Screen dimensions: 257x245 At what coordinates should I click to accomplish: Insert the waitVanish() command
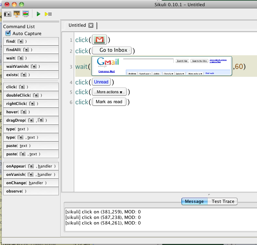point(31,66)
